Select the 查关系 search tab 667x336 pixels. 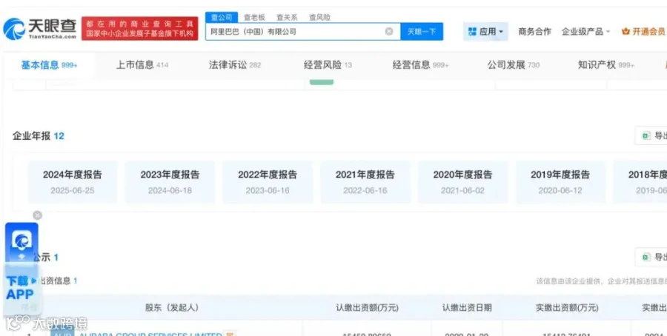[x=287, y=18]
